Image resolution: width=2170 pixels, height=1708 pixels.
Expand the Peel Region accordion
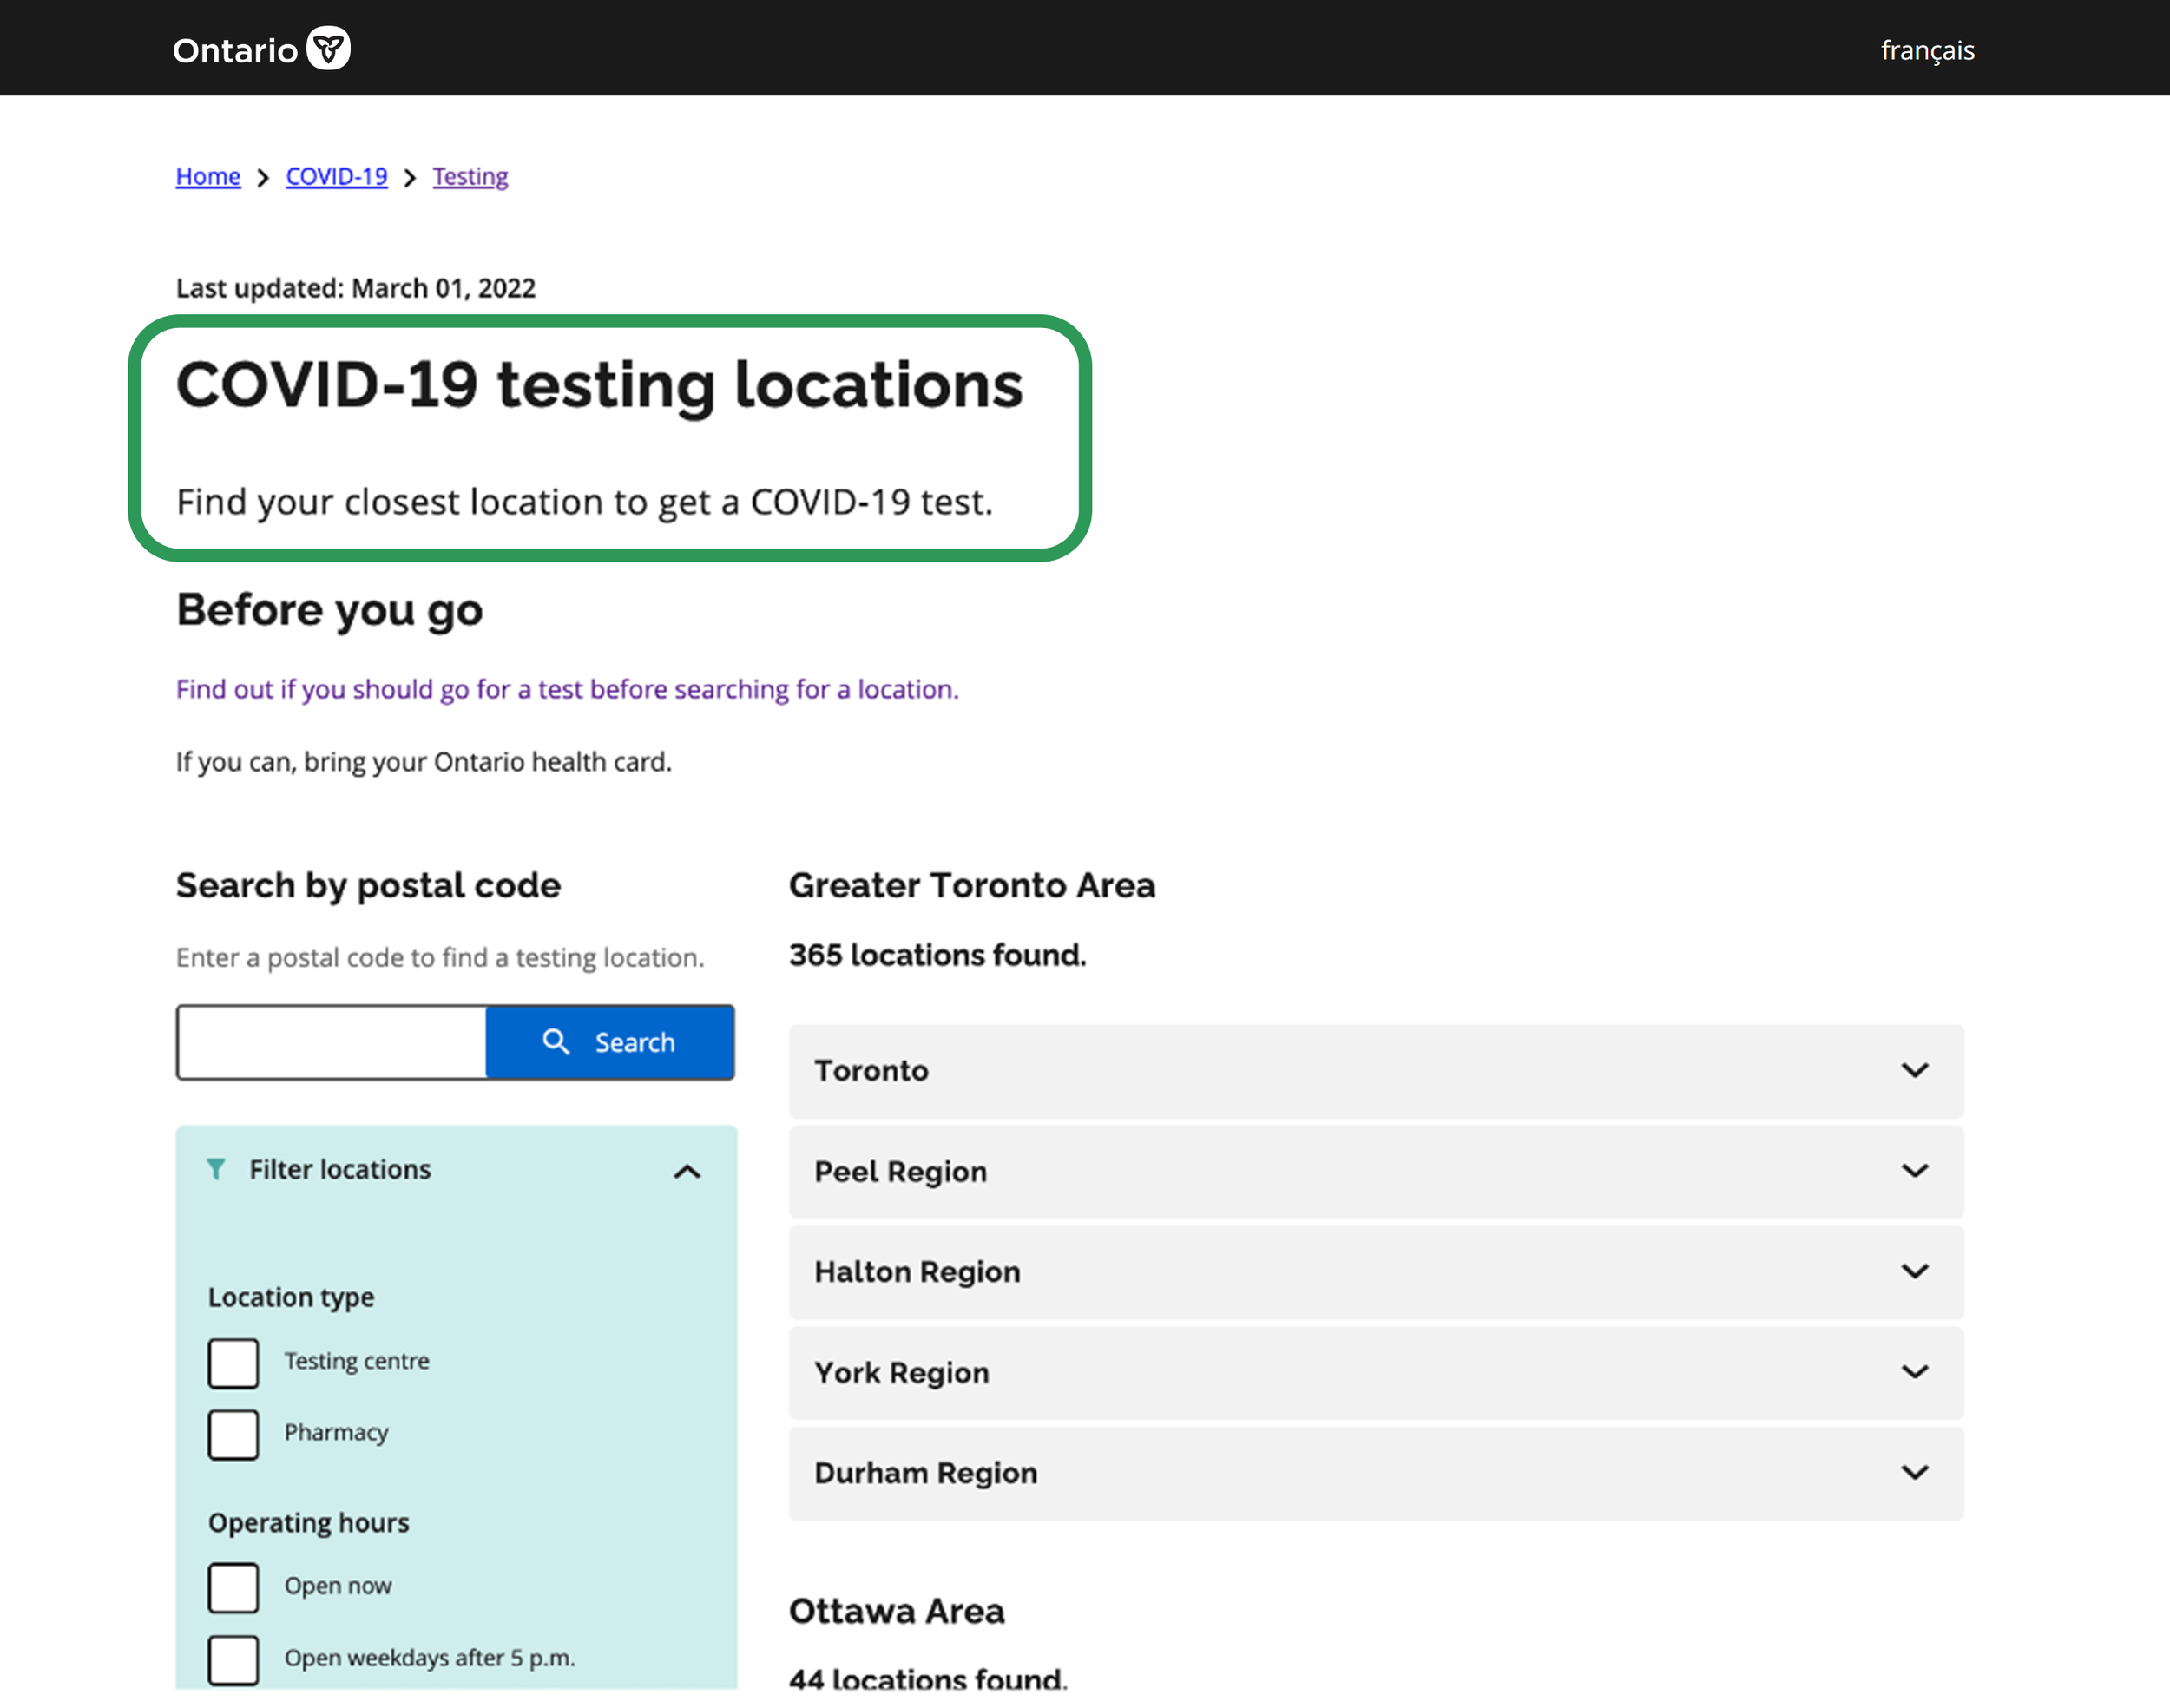point(1376,1171)
